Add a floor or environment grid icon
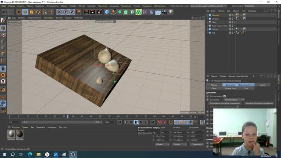The image size is (281, 158). pyautogui.click(x=158, y=12)
